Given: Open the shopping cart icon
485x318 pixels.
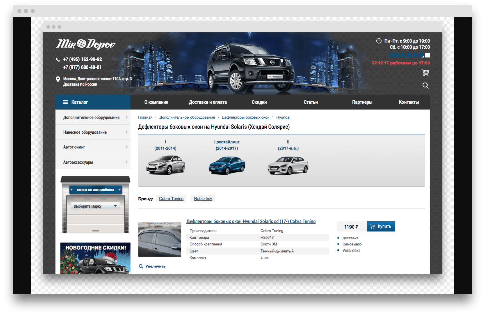Looking at the screenshot, I should click(425, 72).
